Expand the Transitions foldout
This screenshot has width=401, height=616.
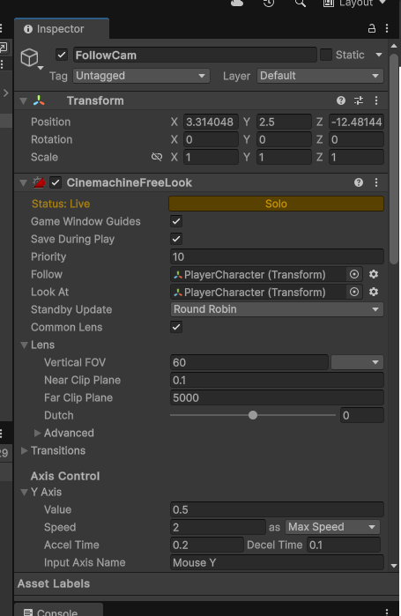point(24,450)
